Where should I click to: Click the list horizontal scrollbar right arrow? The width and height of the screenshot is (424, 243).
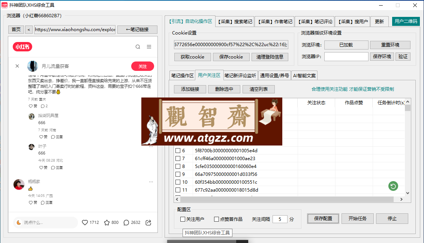[402, 199]
